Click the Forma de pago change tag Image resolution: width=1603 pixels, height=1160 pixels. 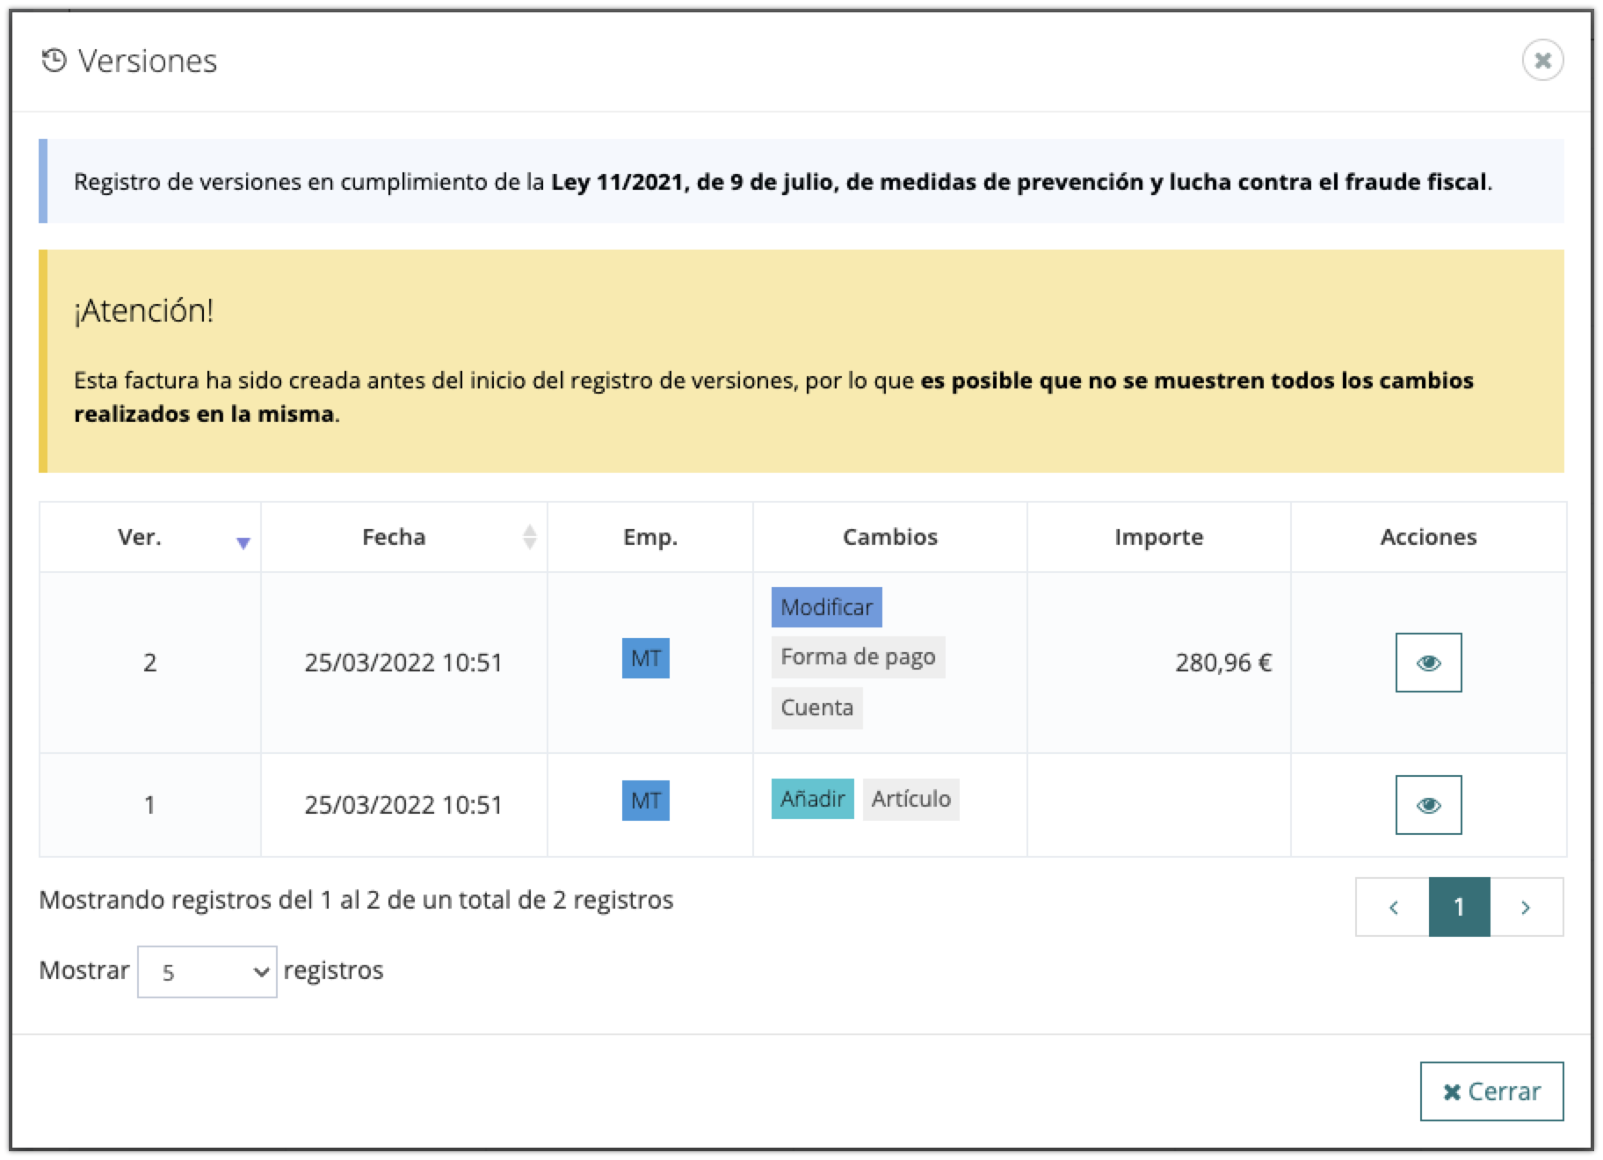tap(858, 657)
